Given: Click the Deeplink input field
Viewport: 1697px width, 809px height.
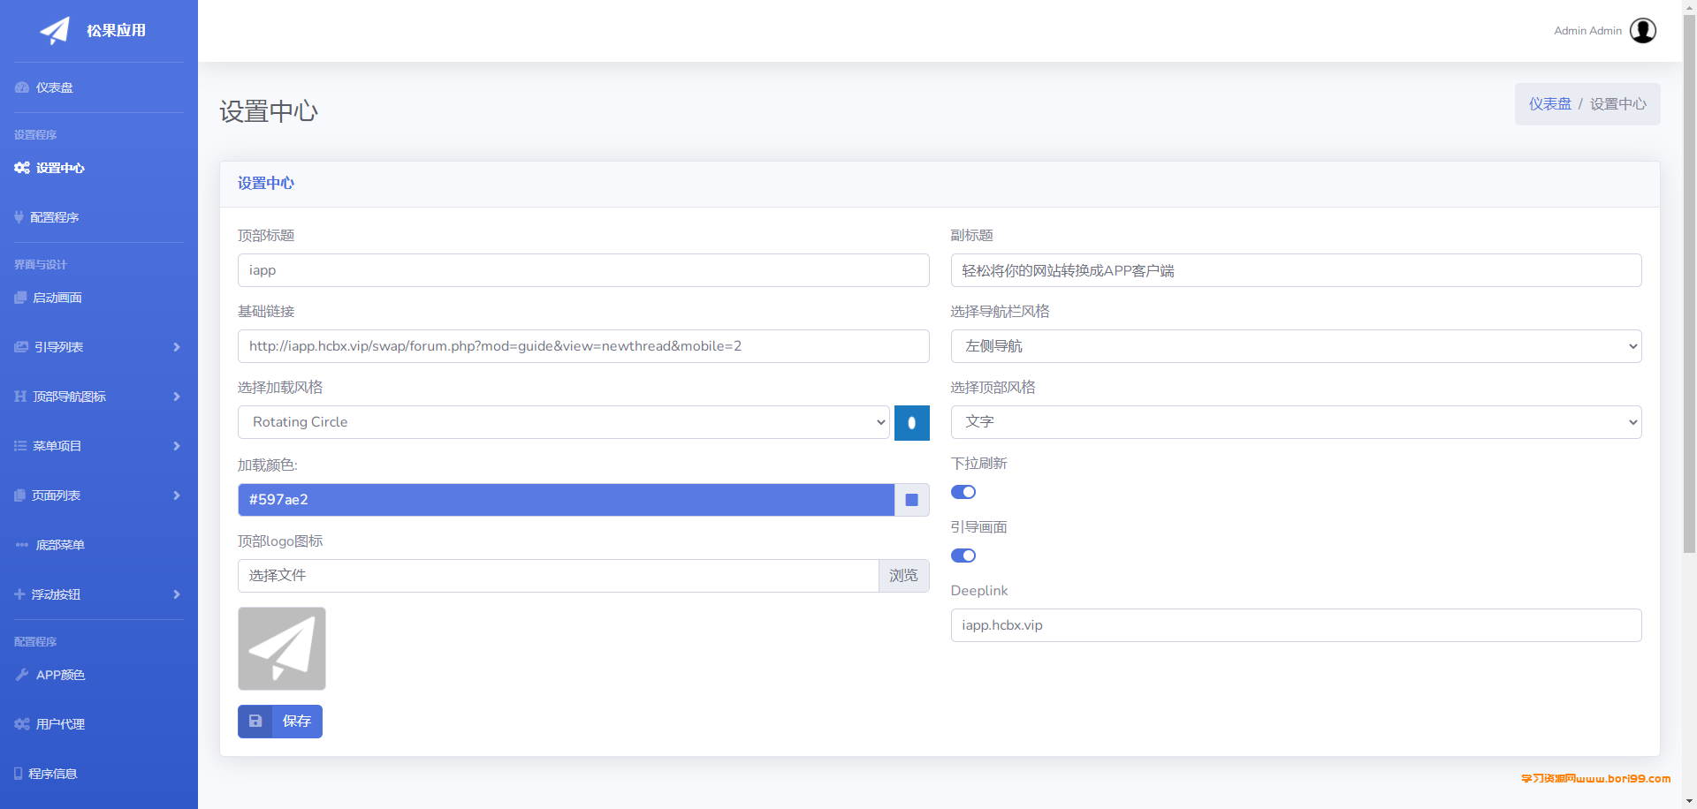Looking at the screenshot, I should [1296, 625].
